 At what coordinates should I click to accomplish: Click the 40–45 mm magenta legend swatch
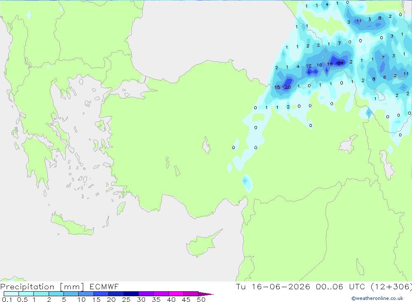176,294
